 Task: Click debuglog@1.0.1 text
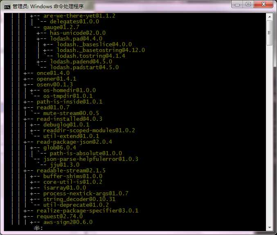66,124
